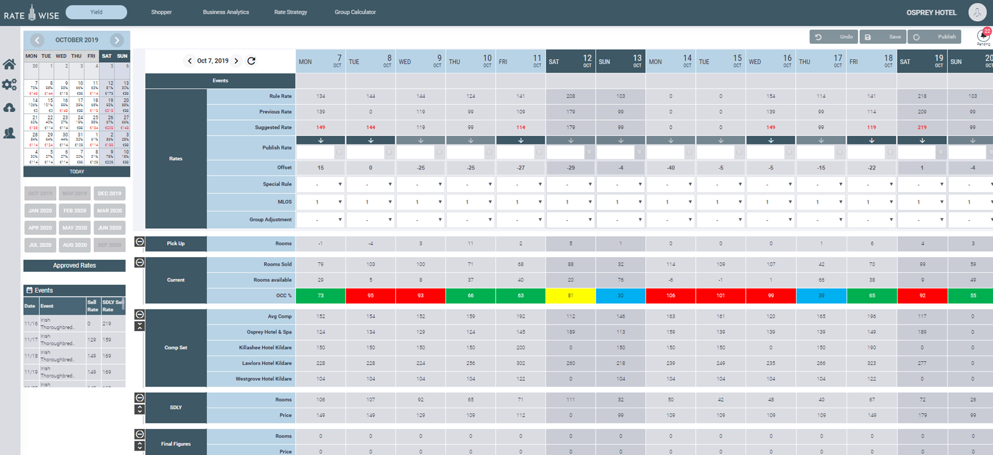Open the users icon in sidebar
The height and width of the screenshot is (455, 993).
[9, 133]
